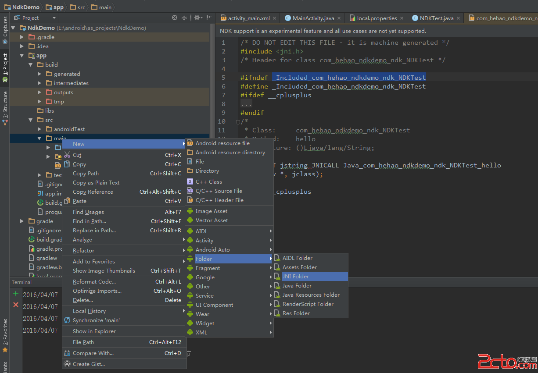This screenshot has height=373, width=538.
Task: Expand the folded code ellipsis on line 8
Action: point(246,104)
